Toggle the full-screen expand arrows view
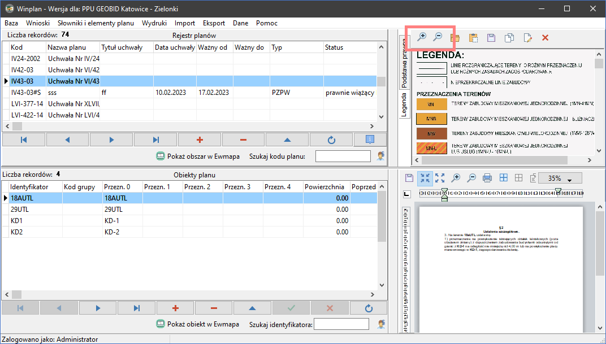 [440, 178]
